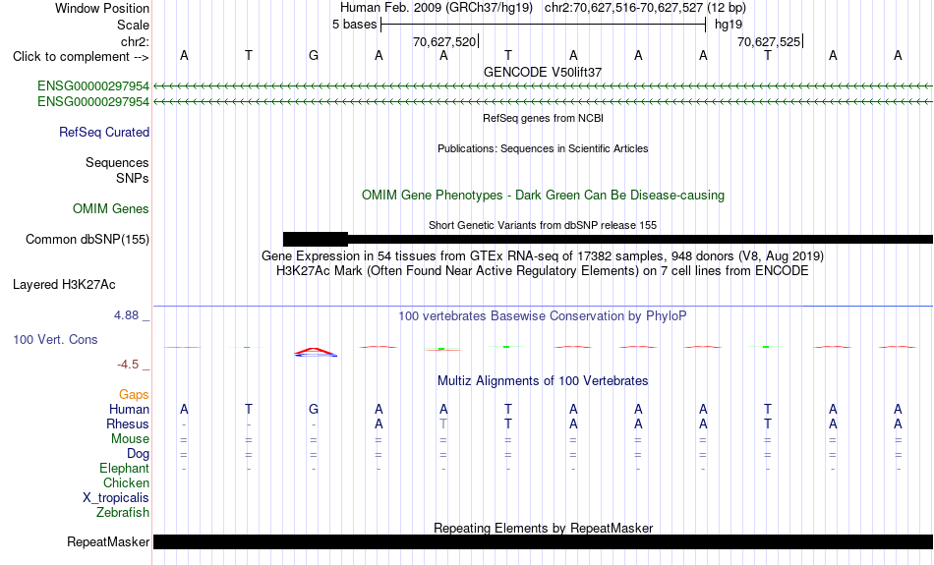This screenshot has width=934, height=565.
Task: Click the 'Click to complement -->' label
Action: click(81, 57)
